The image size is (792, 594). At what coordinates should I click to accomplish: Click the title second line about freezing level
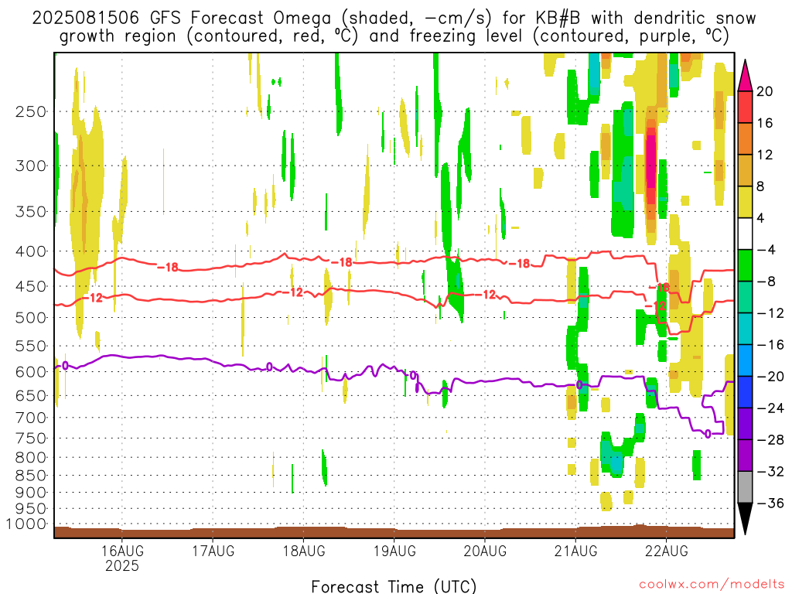(x=394, y=36)
